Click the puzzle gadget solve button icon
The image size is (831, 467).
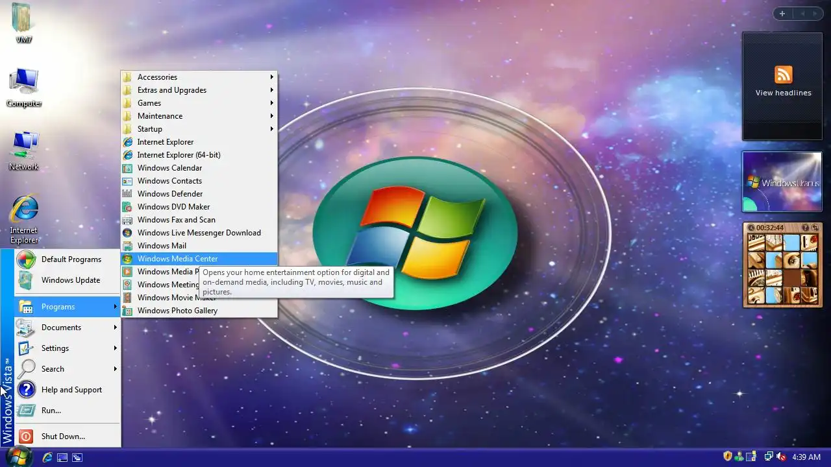click(815, 228)
